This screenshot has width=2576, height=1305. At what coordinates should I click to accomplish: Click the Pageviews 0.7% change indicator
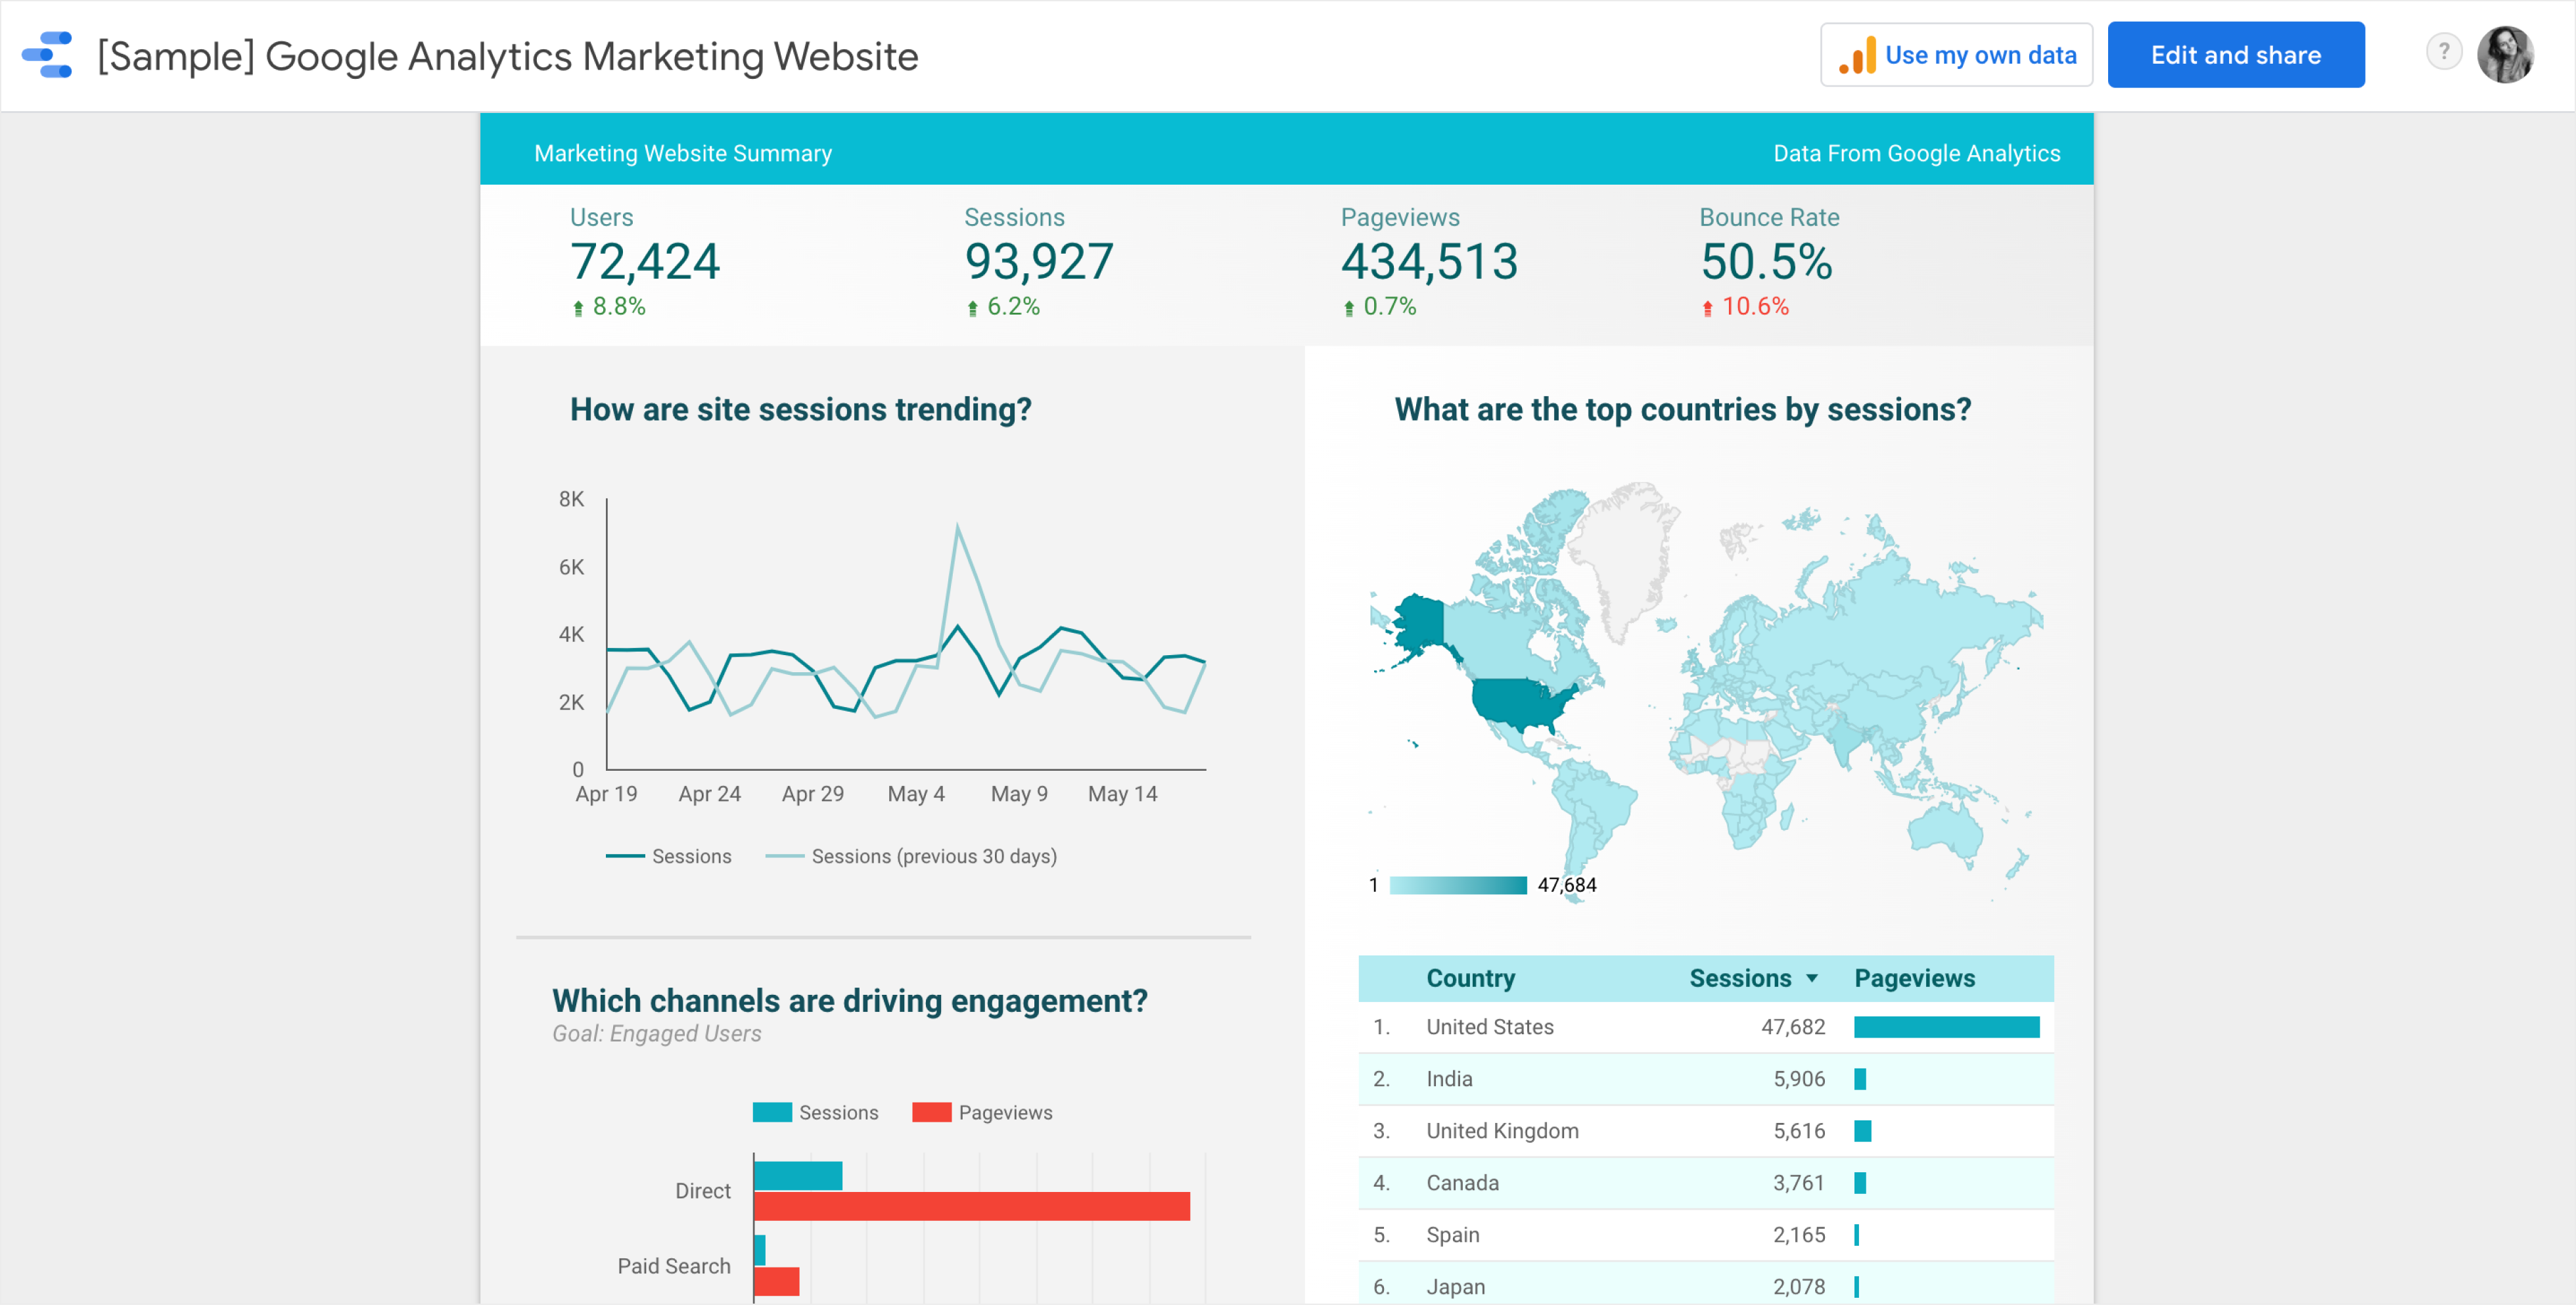[x=1380, y=307]
